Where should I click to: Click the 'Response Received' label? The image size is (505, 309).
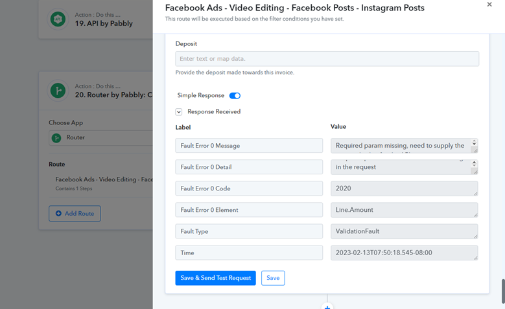point(214,111)
